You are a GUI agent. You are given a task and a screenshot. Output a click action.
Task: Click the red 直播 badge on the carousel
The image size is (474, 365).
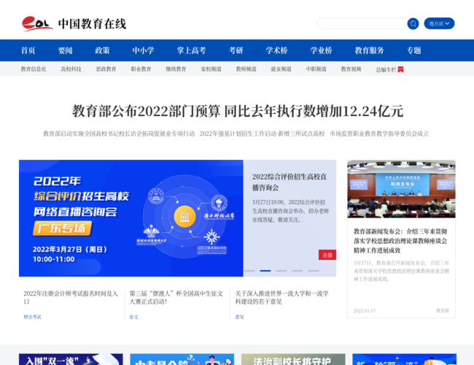(x=327, y=255)
